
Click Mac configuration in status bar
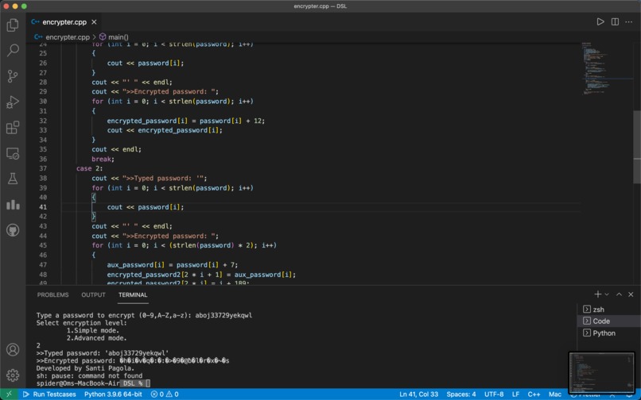(555, 394)
